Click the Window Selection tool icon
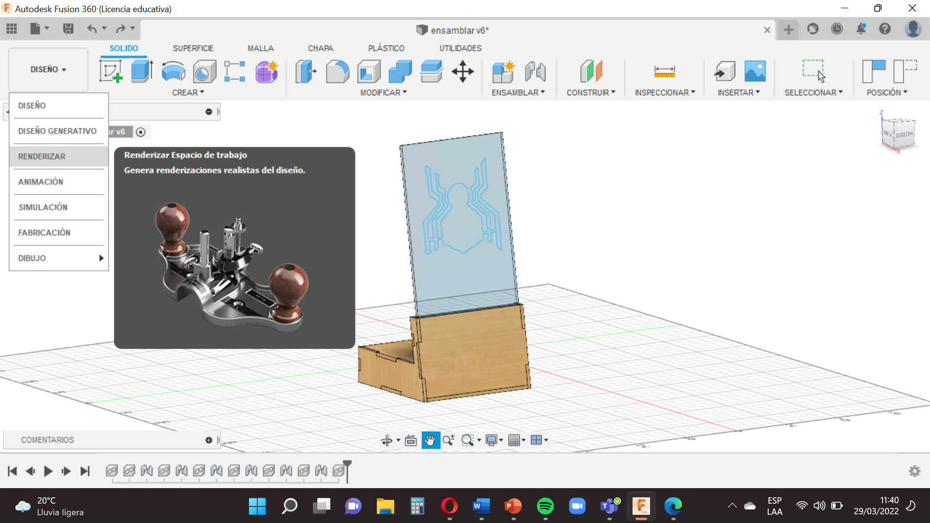Viewport: 930px width, 523px height. coord(814,72)
